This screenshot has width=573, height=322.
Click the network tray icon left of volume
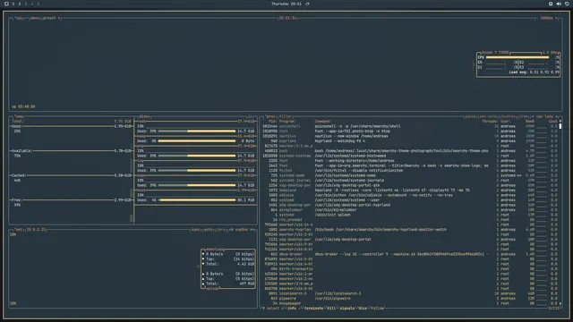point(551,4)
